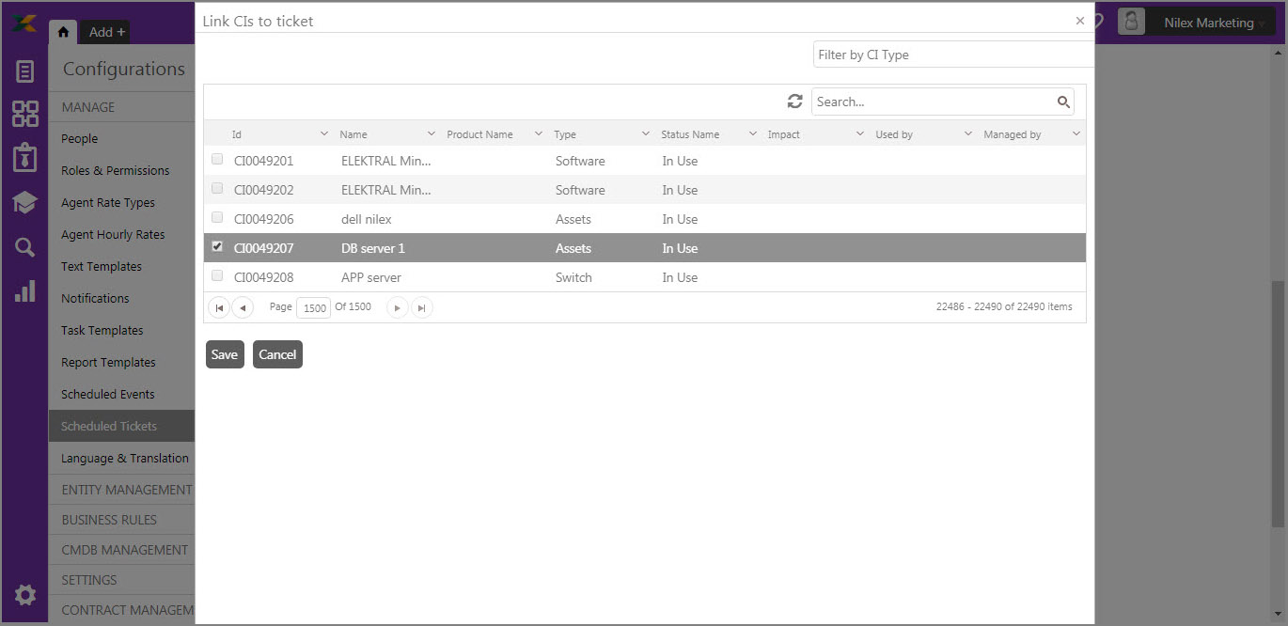Check the CI0049201 row checkbox

217,159
